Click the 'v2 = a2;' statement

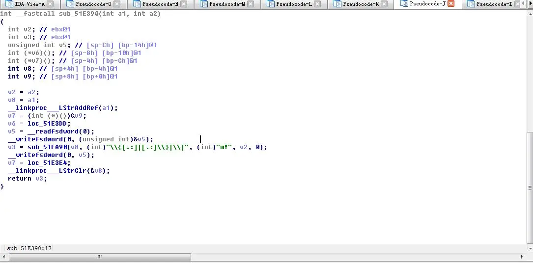(x=24, y=92)
